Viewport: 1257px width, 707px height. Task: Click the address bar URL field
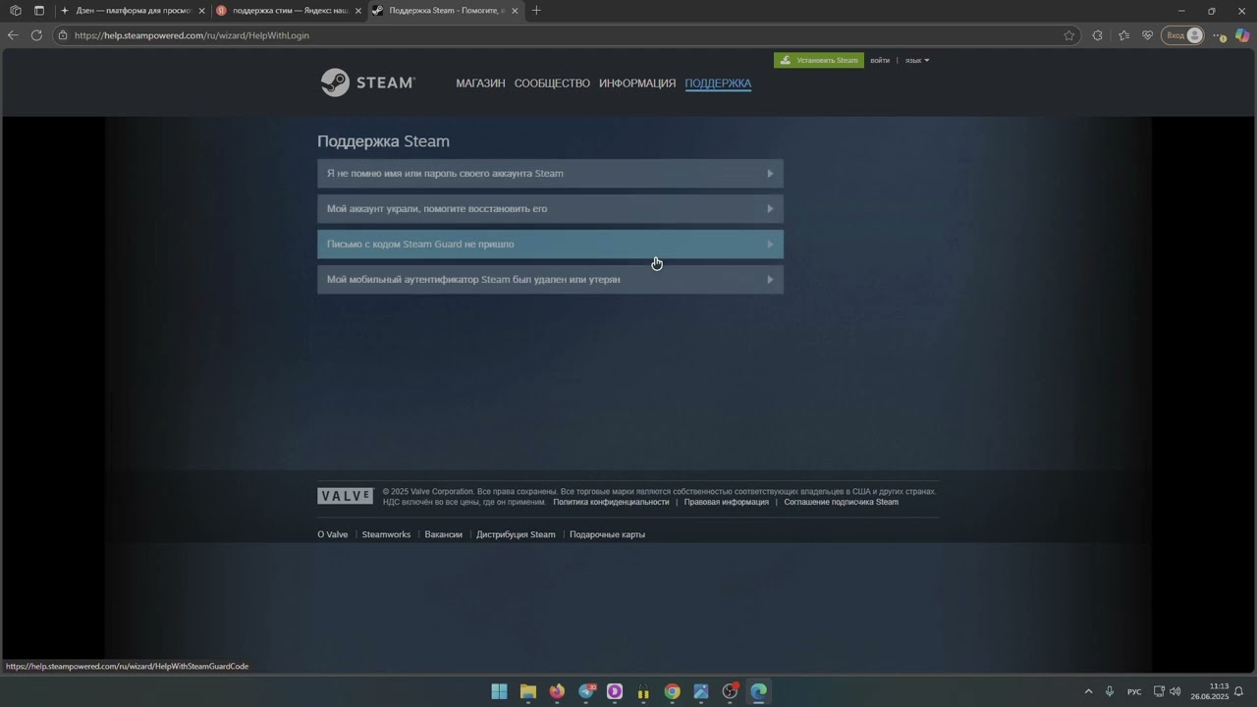click(x=560, y=35)
